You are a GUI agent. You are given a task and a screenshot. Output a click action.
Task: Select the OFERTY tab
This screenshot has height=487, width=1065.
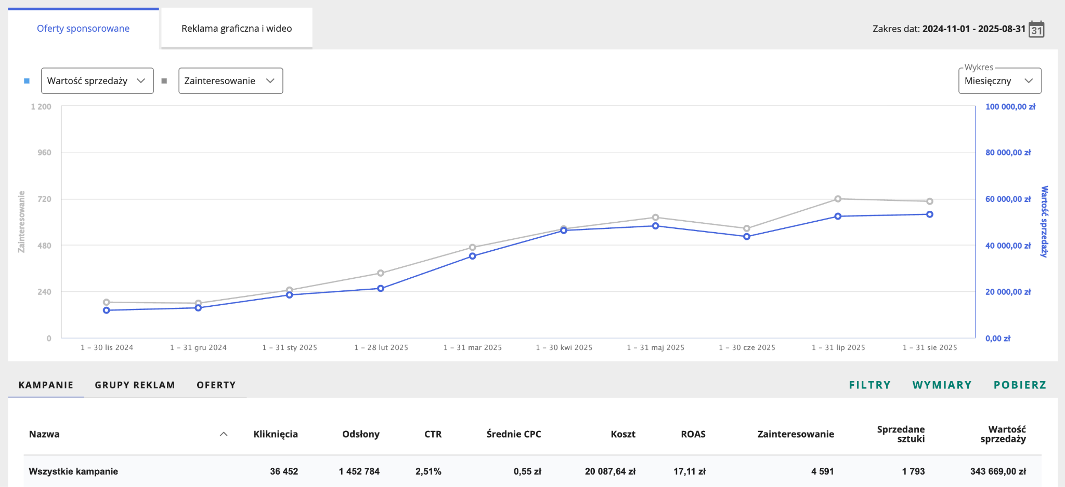(x=216, y=385)
